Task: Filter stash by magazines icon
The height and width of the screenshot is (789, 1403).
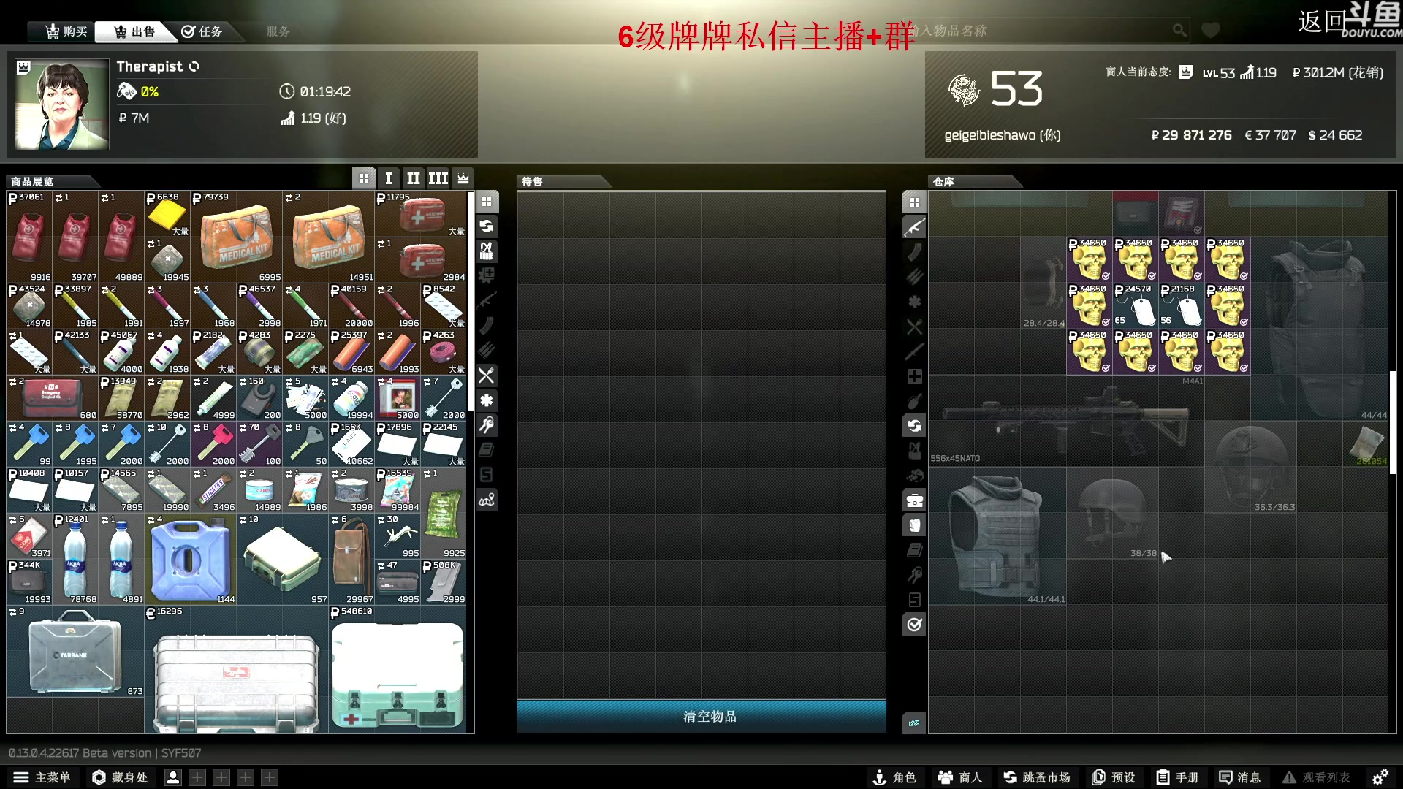Action: click(x=914, y=252)
